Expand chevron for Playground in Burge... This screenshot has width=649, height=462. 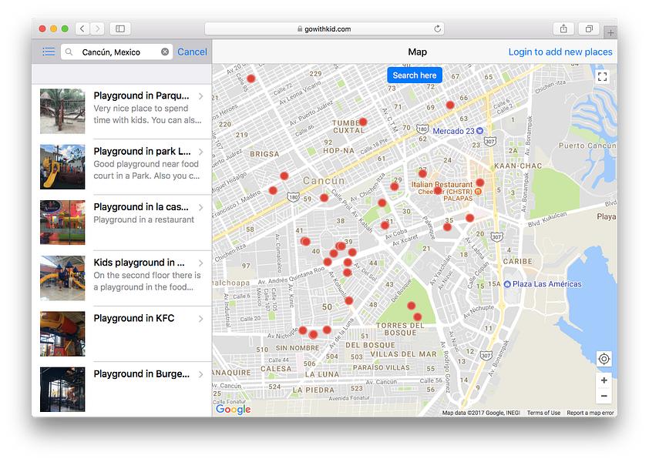(x=200, y=374)
